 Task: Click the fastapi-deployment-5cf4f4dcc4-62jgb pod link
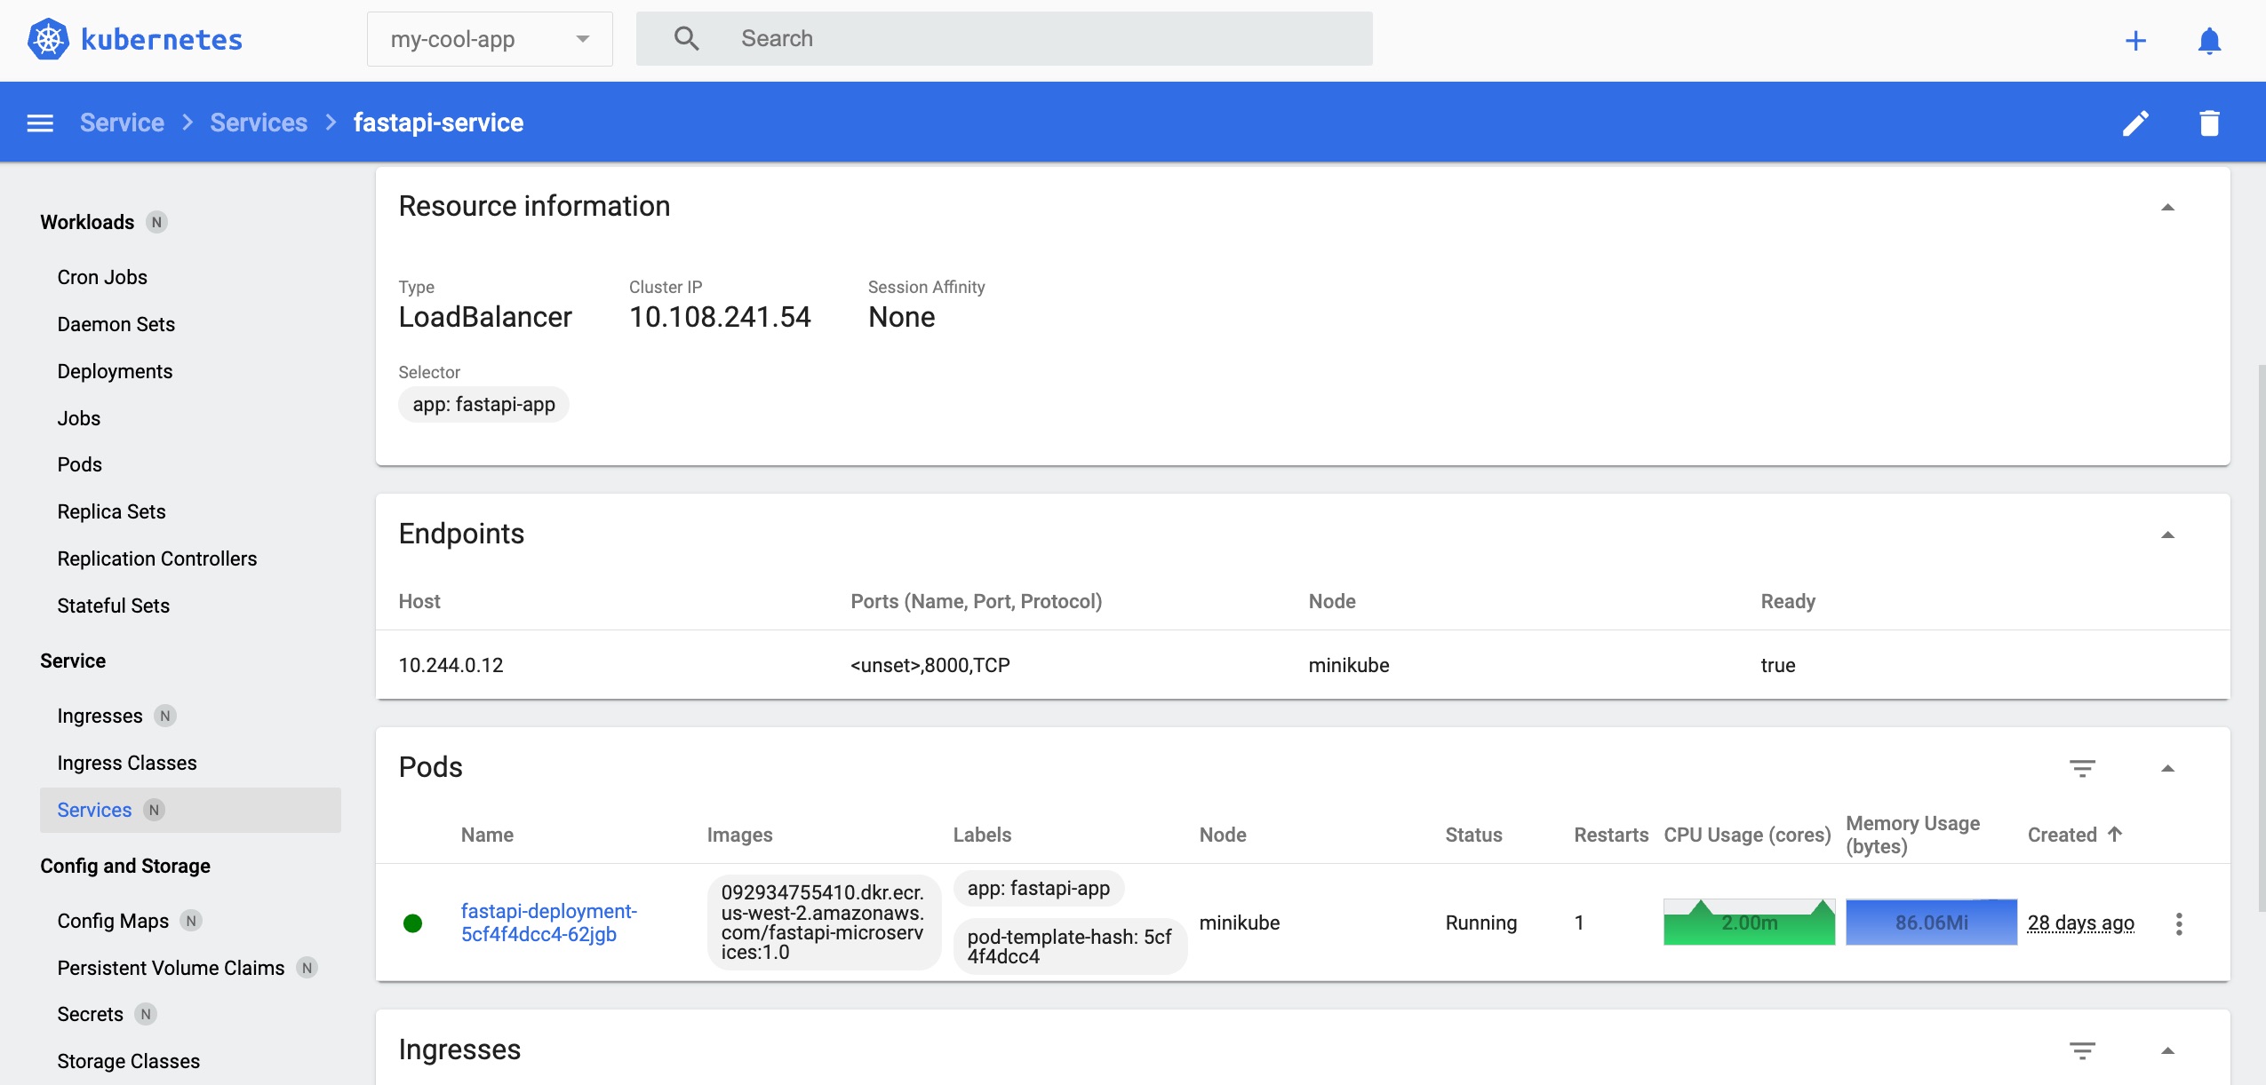coord(551,921)
